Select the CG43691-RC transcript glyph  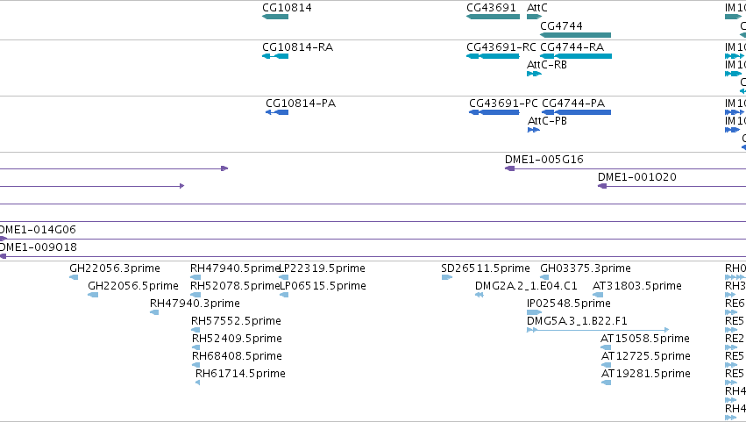pyautogui.click(x=493, y=56)
